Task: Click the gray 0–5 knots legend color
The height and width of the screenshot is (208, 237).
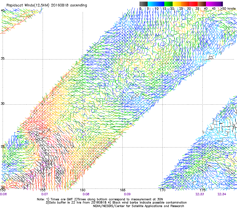Action: [143, 4]
